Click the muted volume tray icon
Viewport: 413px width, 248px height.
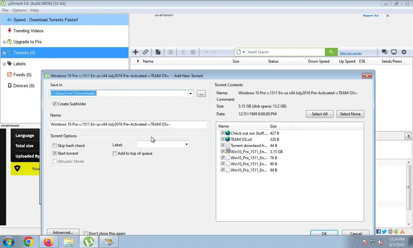380,242
